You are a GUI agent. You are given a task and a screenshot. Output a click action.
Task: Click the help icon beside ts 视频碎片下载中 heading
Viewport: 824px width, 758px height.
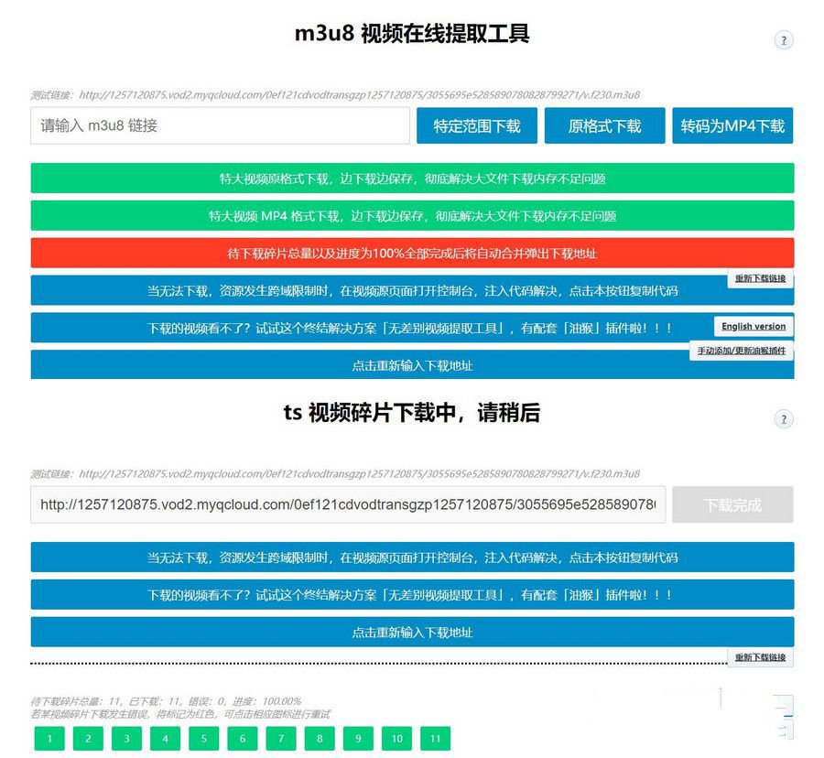[784, 418]
